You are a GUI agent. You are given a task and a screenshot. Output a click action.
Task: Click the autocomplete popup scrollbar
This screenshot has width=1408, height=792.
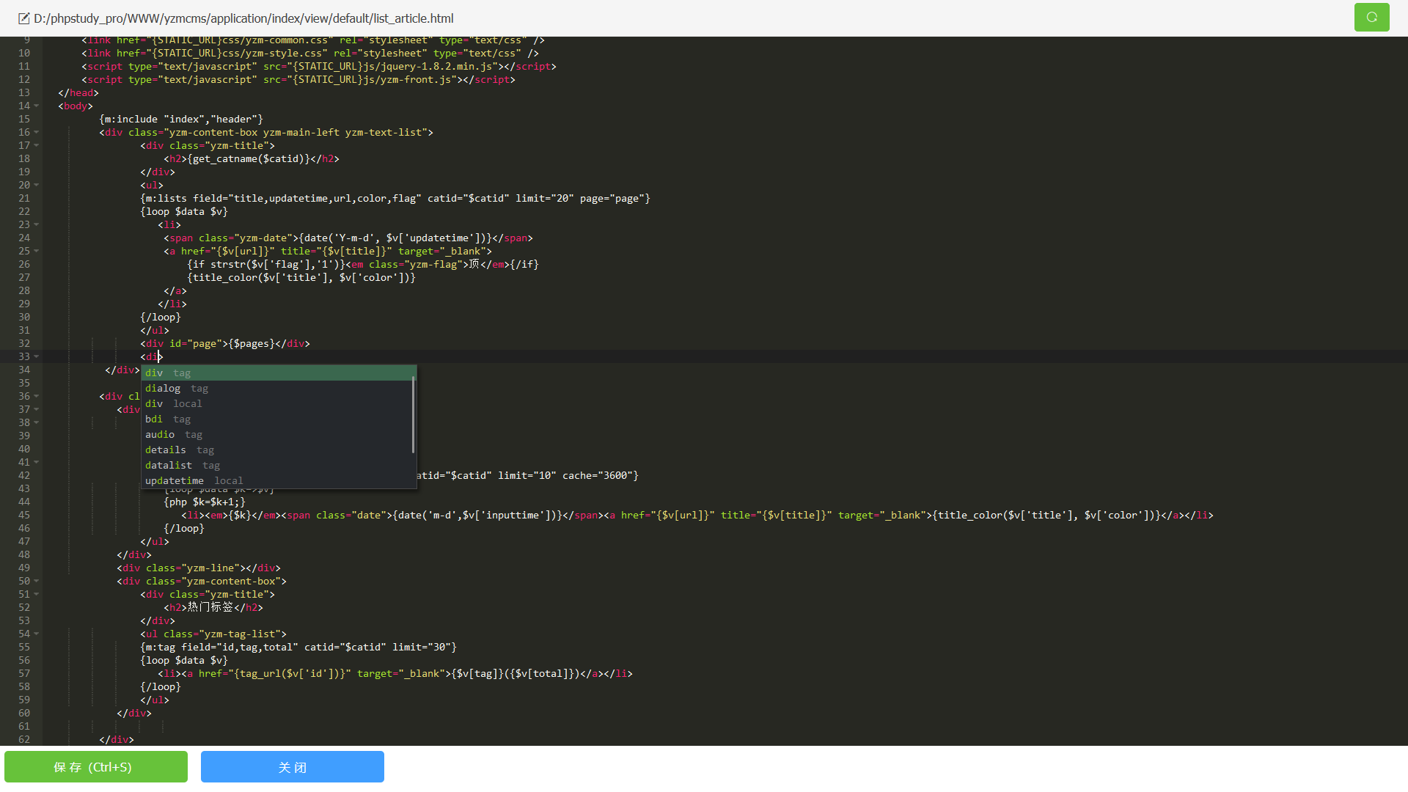(414, 415)
